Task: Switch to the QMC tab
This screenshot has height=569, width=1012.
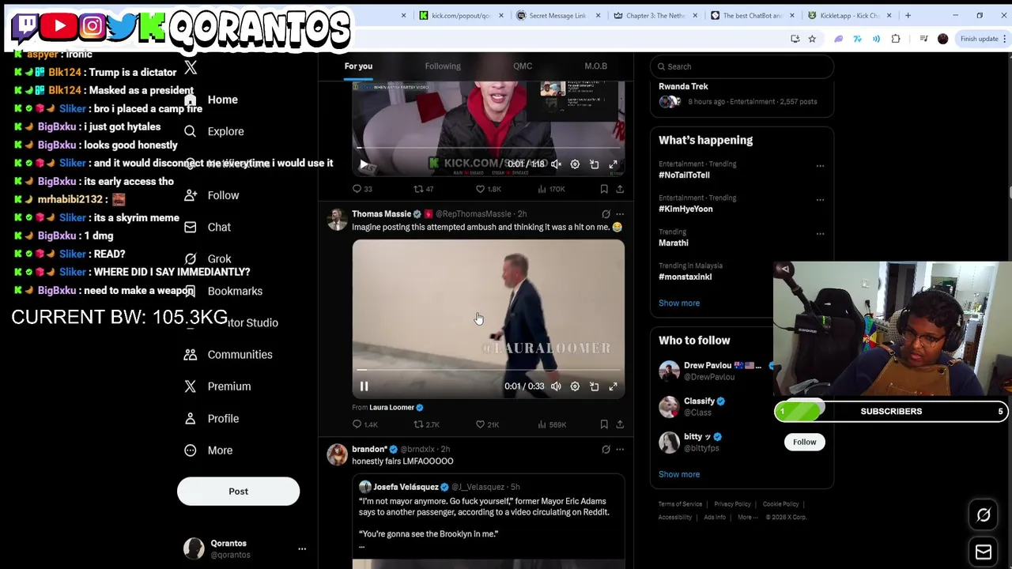Action: 523,66
